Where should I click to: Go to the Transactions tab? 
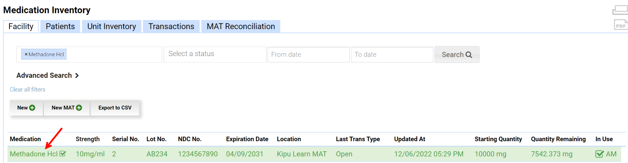[x=171, y=26]
